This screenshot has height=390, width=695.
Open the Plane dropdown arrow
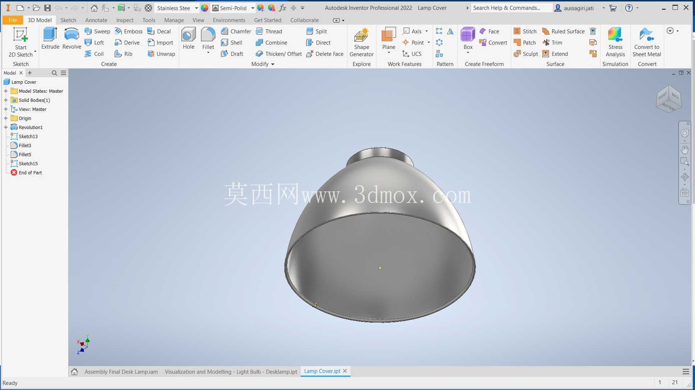pyautogui.click(x=388, y=53)
